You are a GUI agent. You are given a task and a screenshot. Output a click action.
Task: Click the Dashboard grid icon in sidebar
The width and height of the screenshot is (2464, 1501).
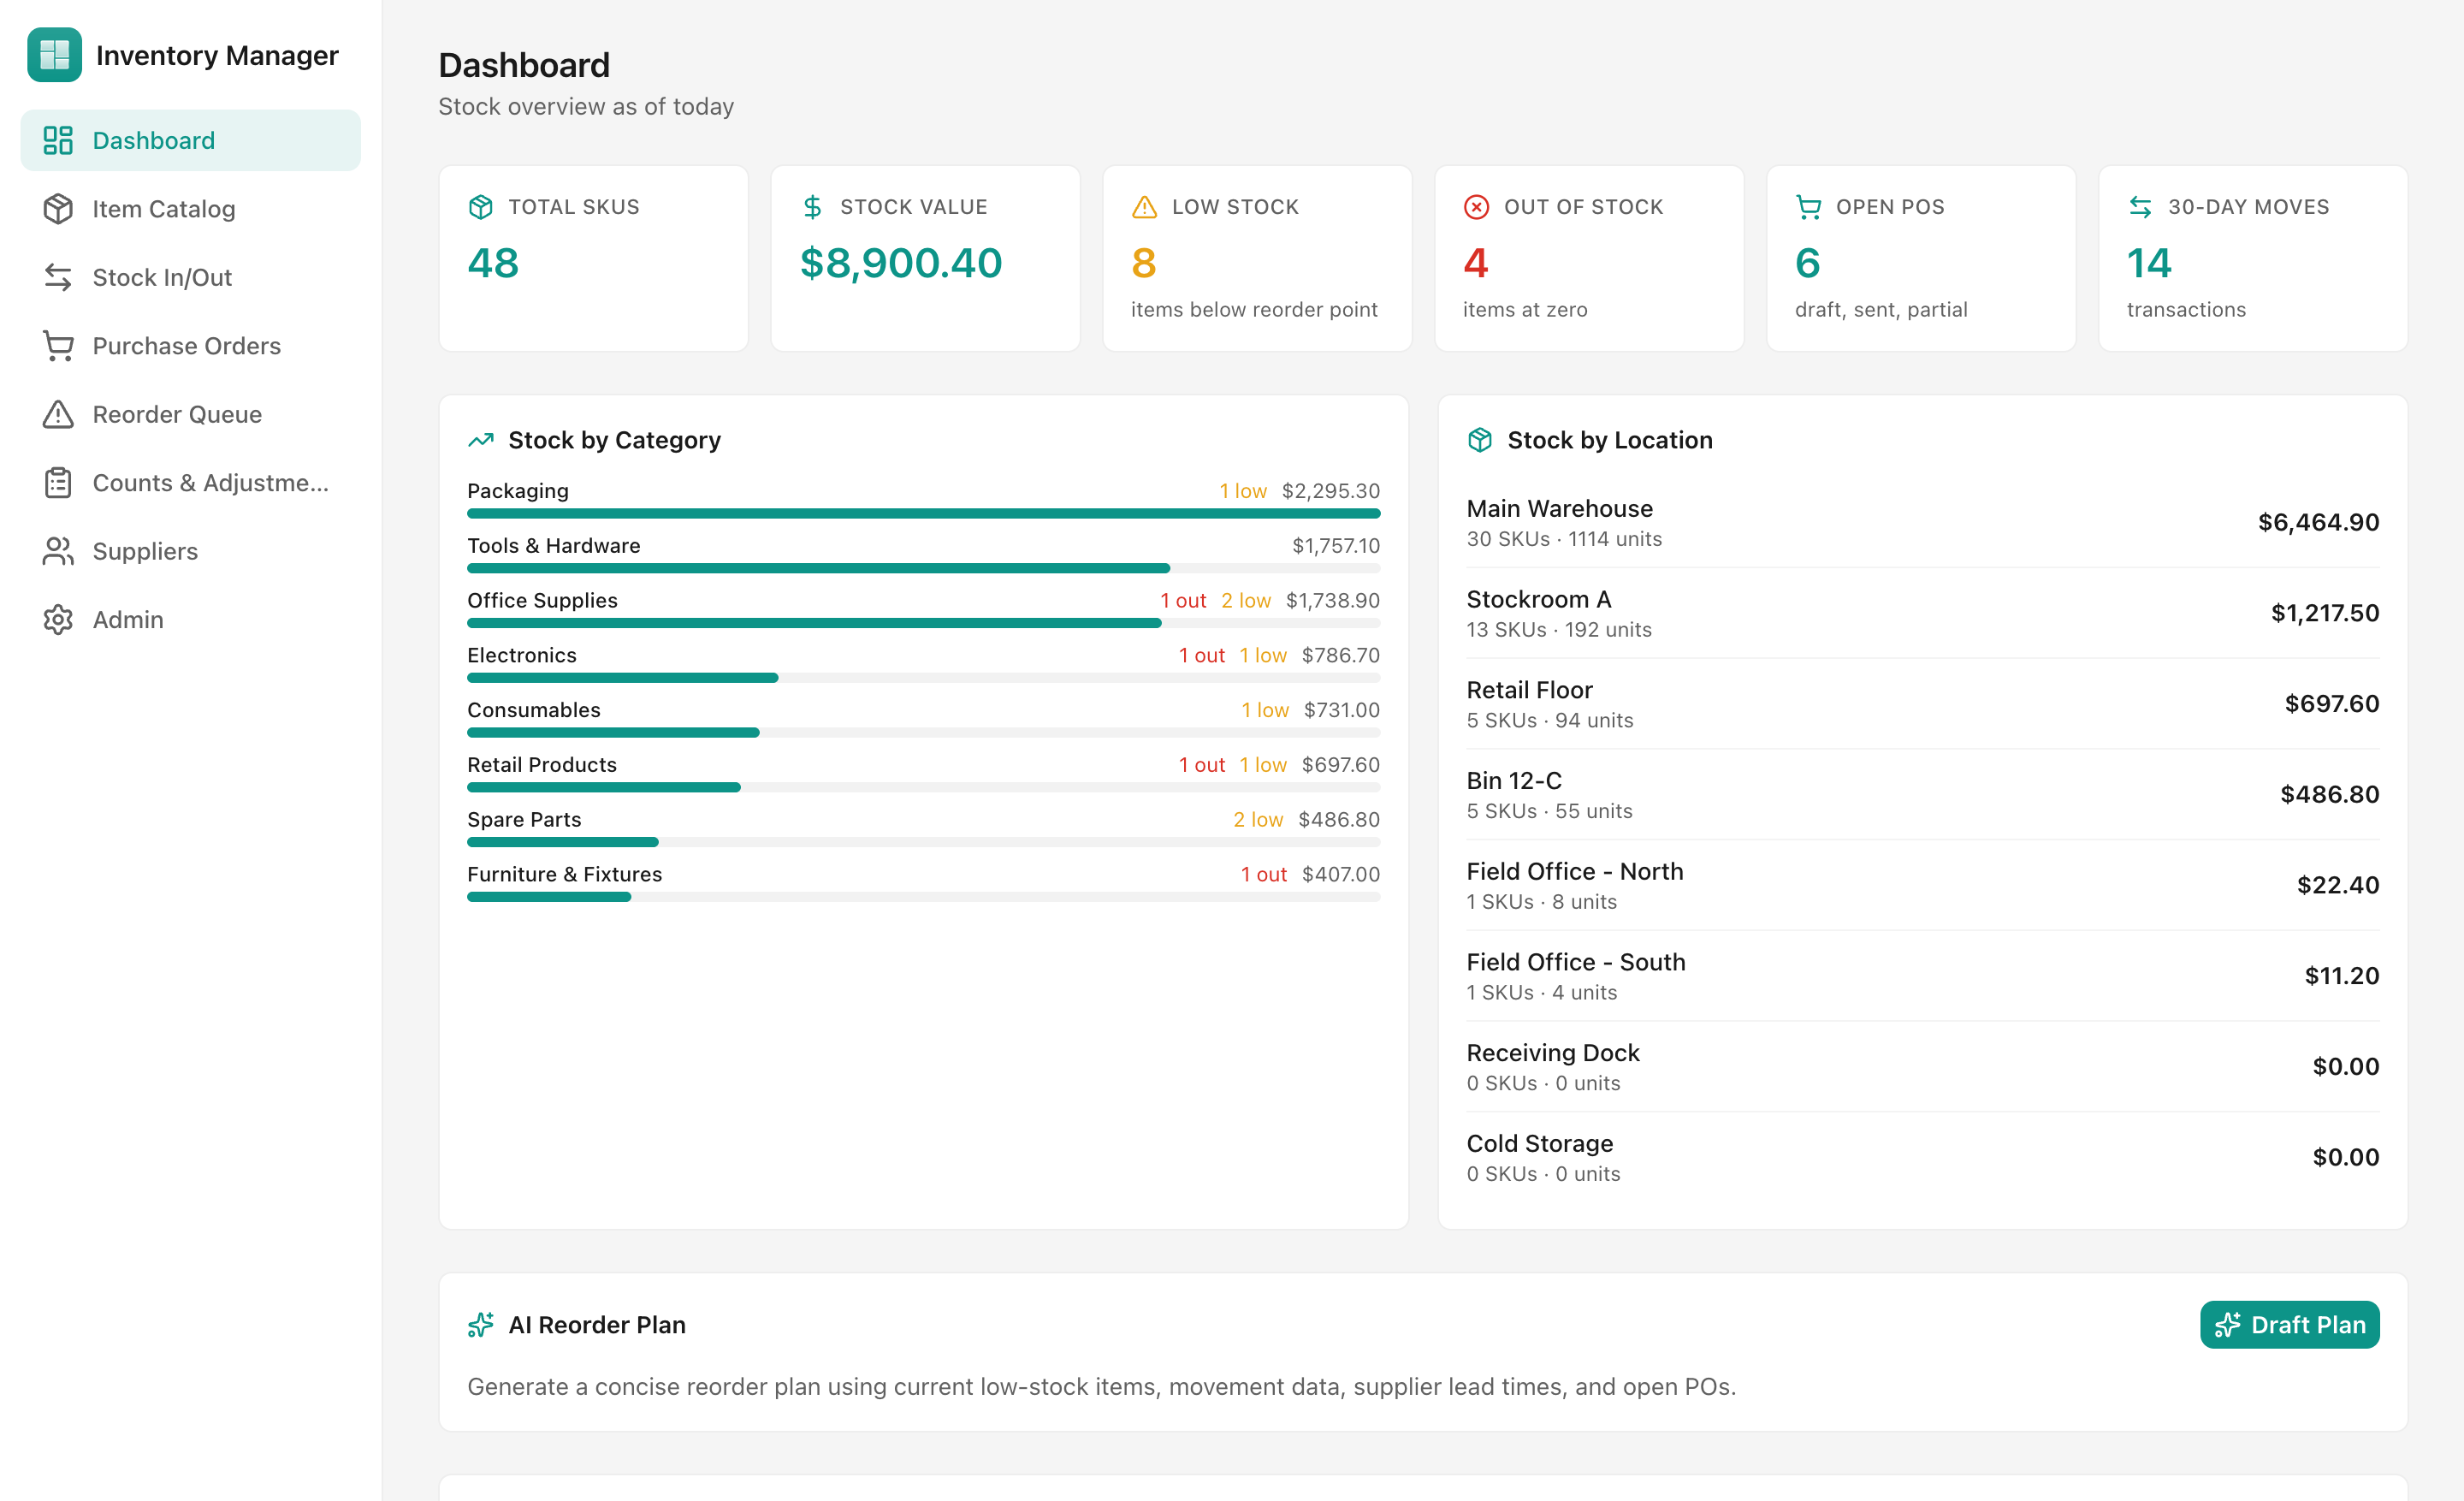[x=58, y=140]
